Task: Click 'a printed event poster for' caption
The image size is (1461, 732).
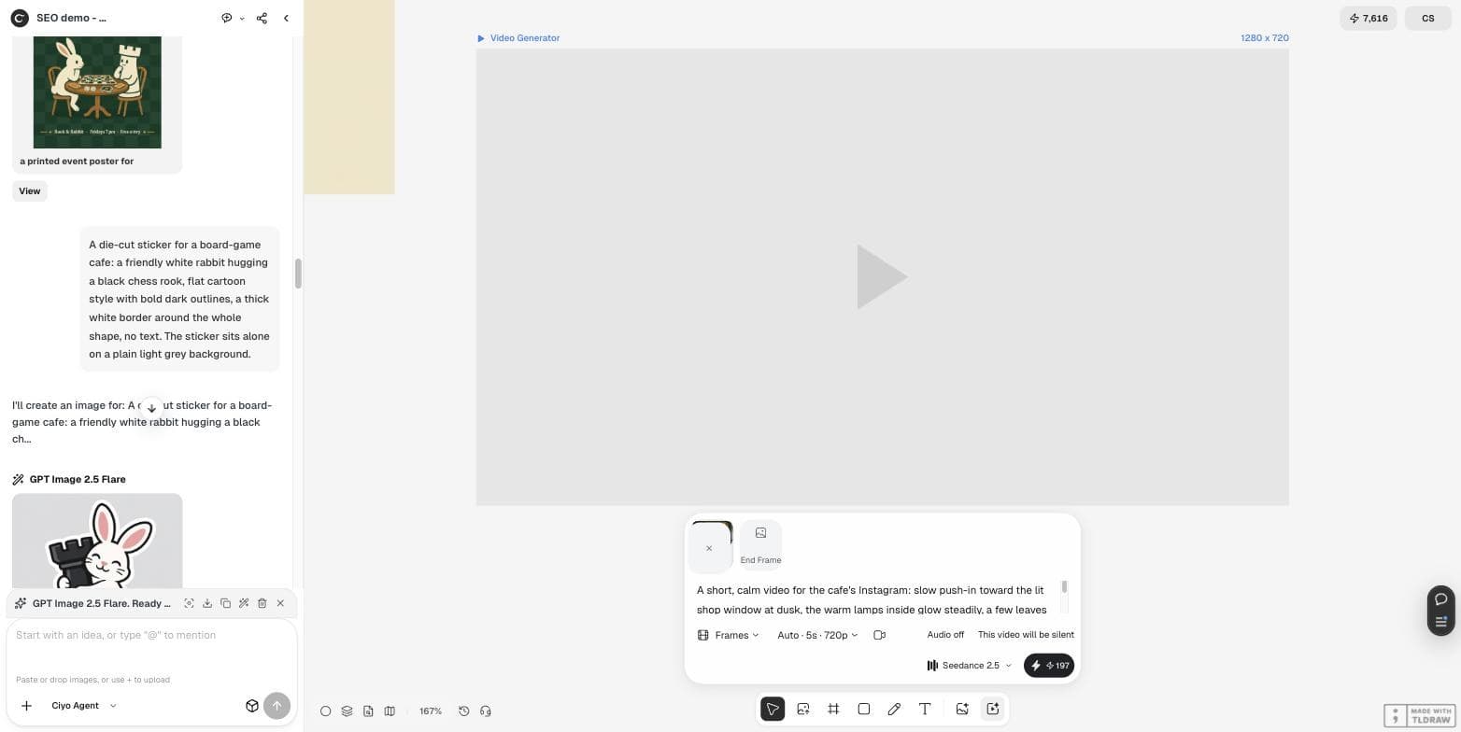Action: point(77,161)
